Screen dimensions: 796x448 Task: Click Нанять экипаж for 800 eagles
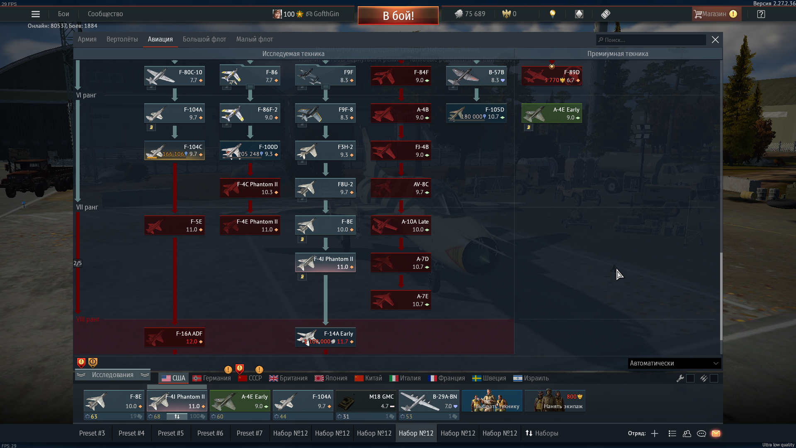coord(555,401)
